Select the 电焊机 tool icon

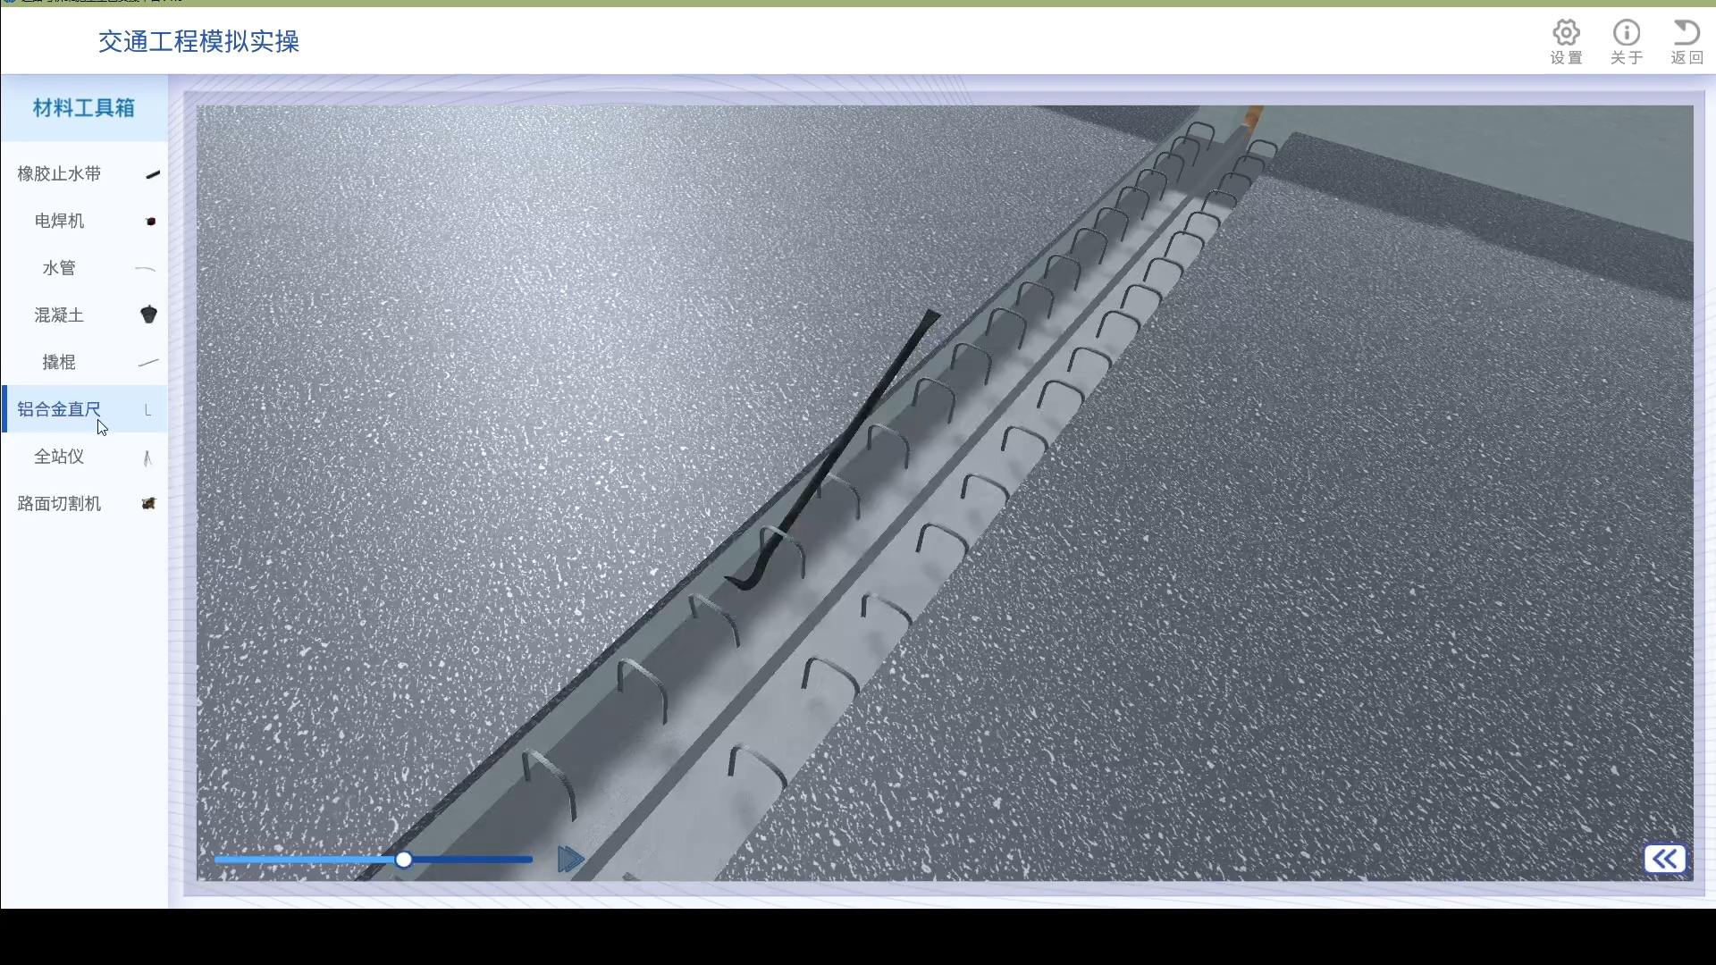pos(150,222)
